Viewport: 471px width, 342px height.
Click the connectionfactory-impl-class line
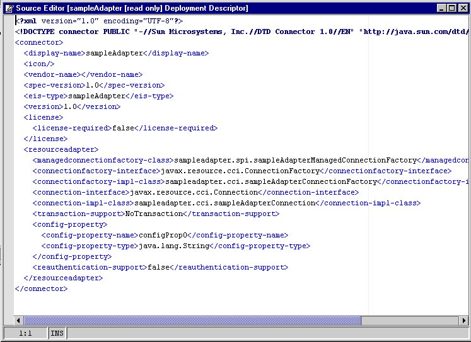tap(250, 182)
